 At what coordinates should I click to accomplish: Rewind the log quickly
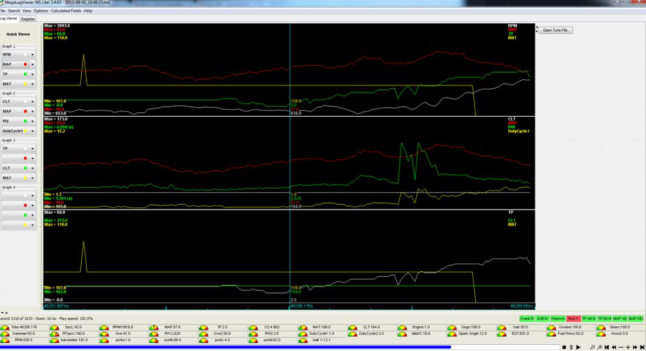coord(614,347)
